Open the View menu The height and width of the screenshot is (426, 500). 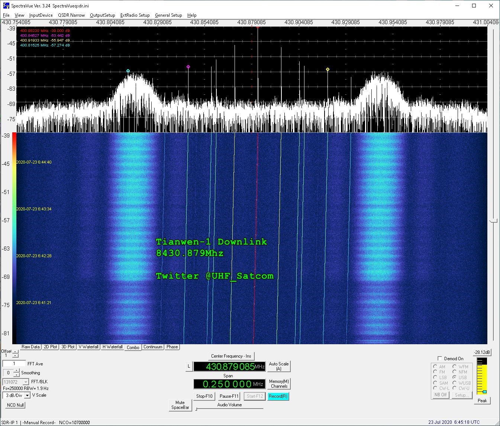click(x=19, y=15)
